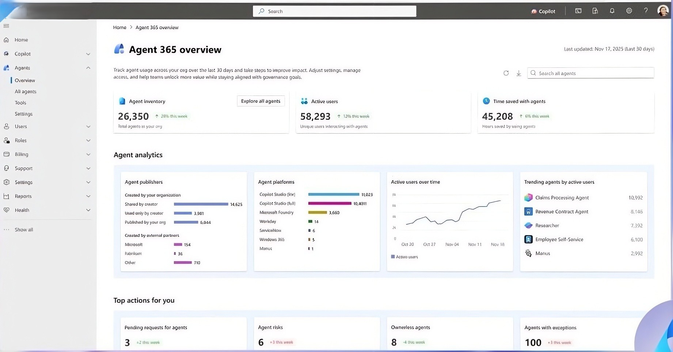The image size is (673, 352).
Task: Click the Active users card icon
Action: click(304, 101)
